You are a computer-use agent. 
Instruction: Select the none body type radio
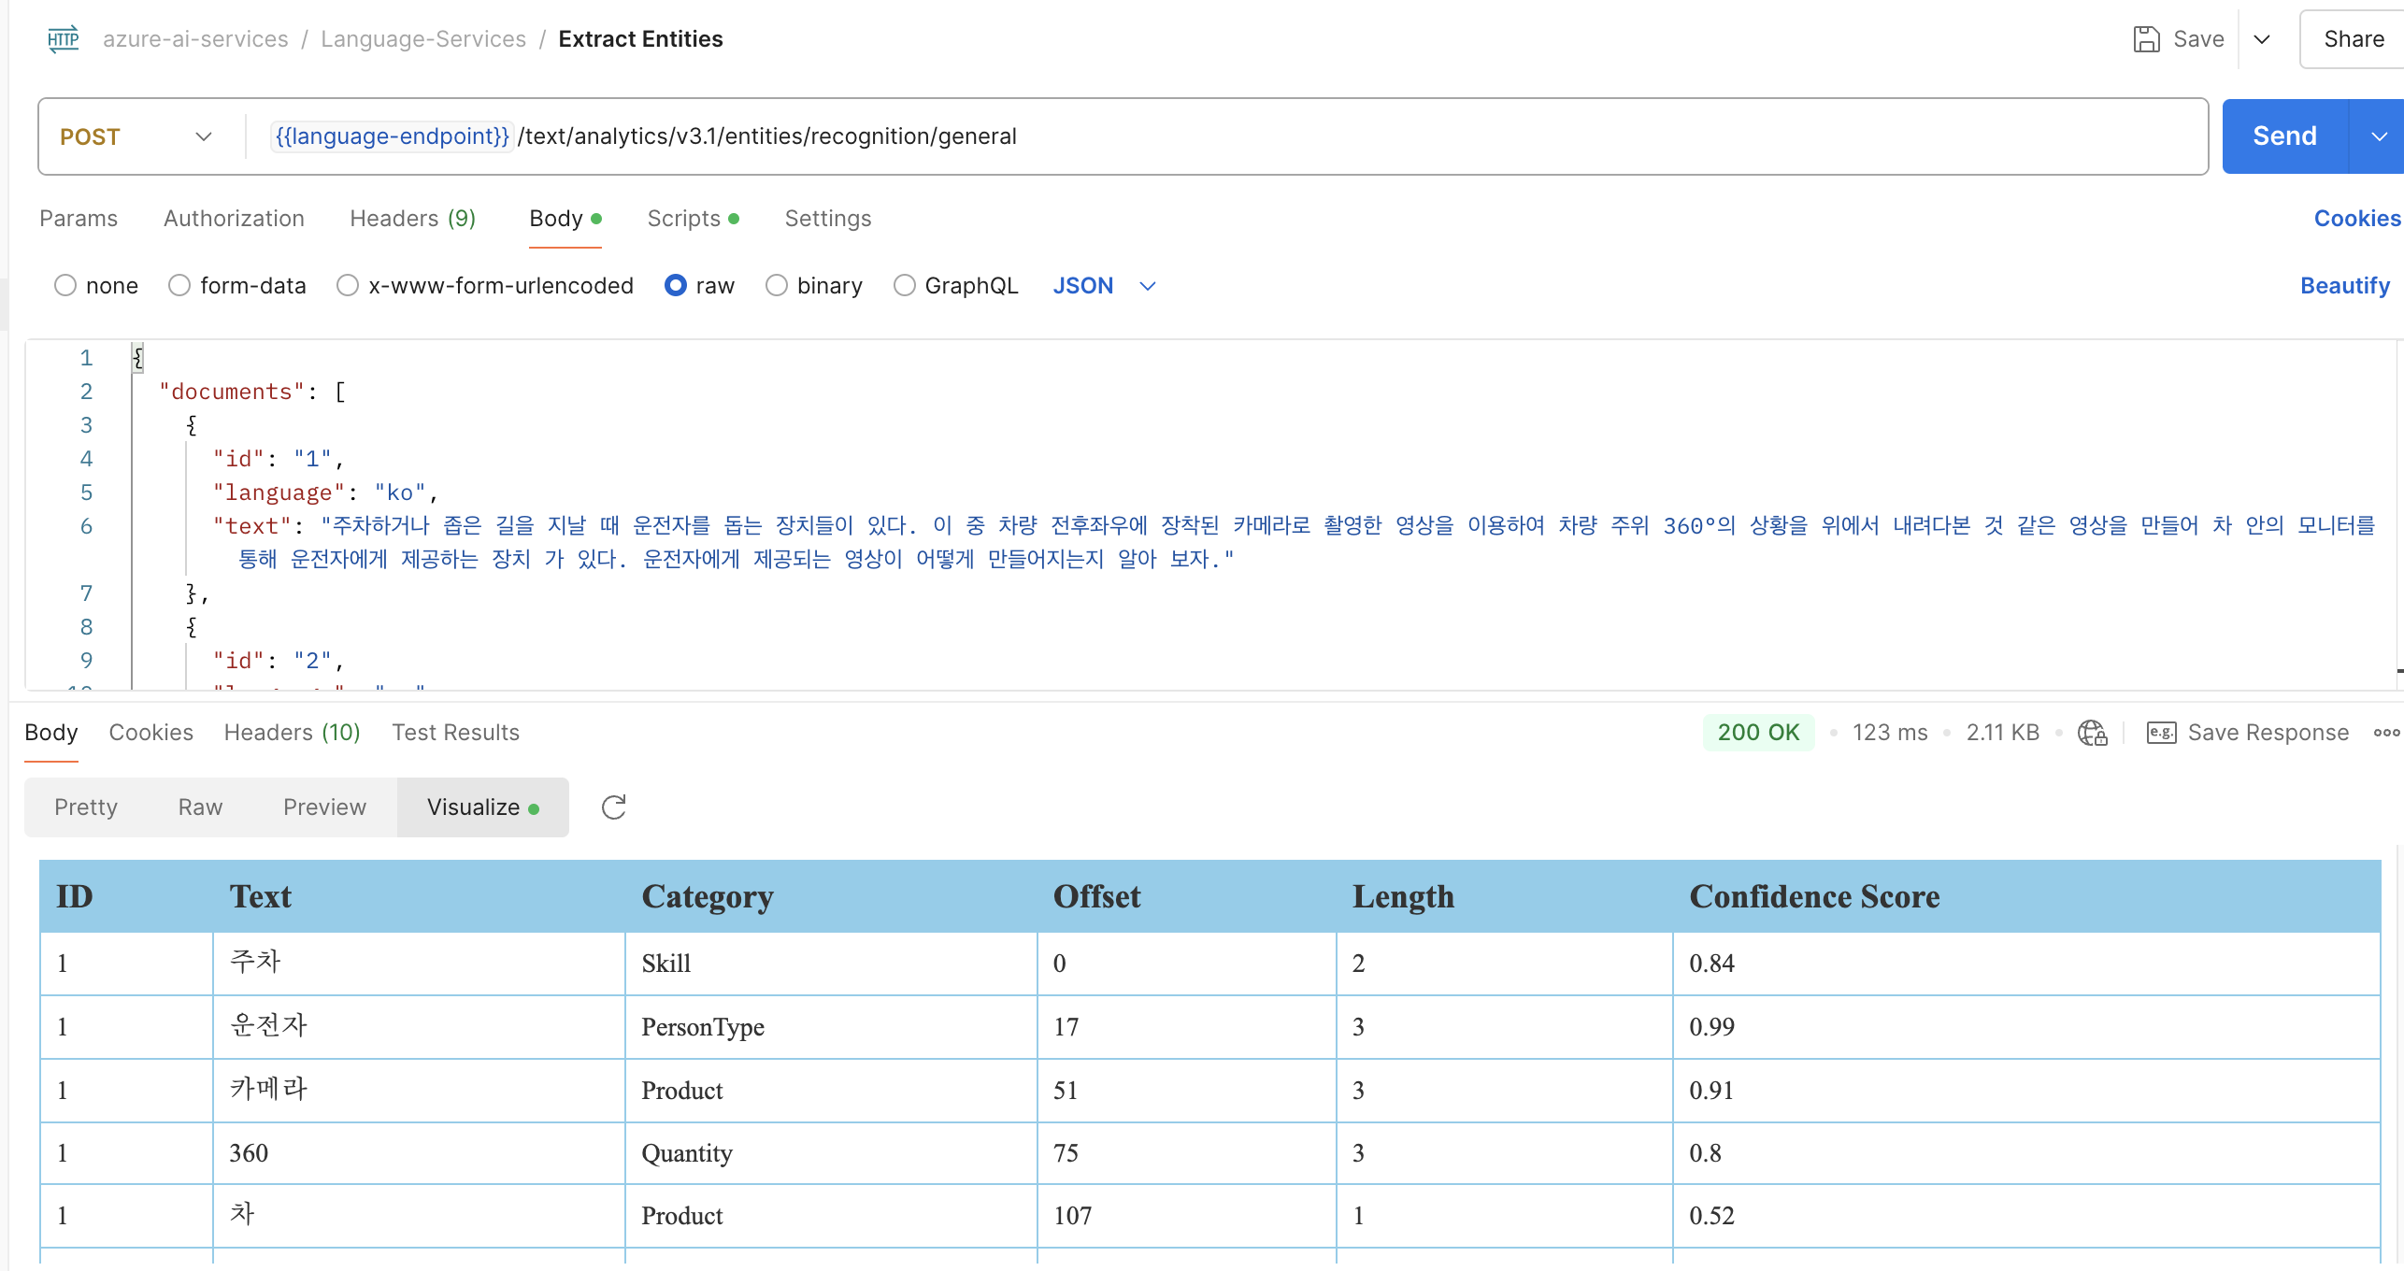pyautogui.click(x=65, y=286)
